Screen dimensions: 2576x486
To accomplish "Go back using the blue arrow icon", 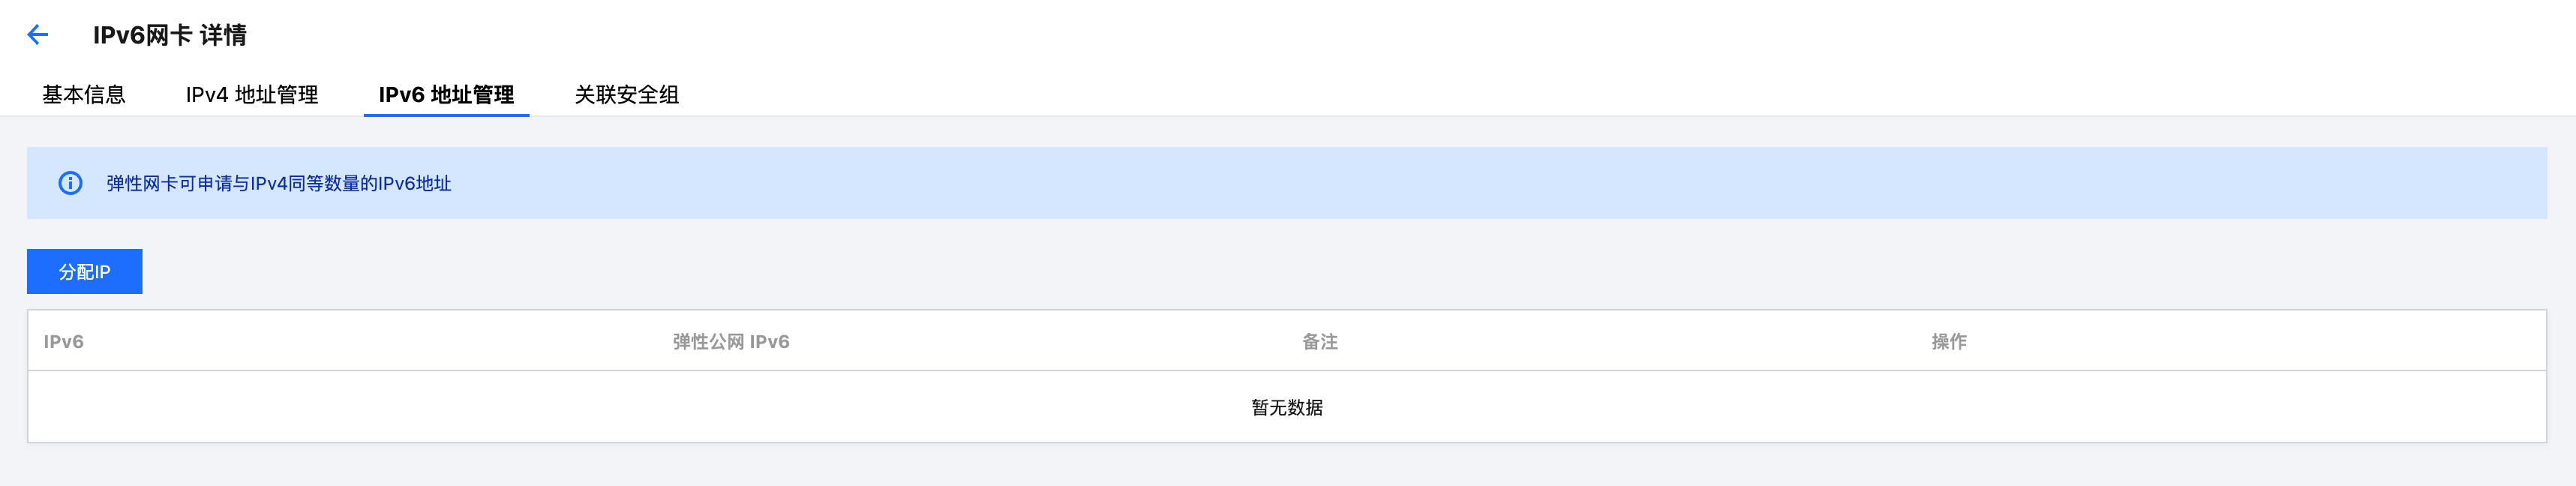I will coord(37,35).
